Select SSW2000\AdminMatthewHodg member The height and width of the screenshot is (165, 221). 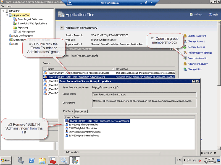pos(83,132)
